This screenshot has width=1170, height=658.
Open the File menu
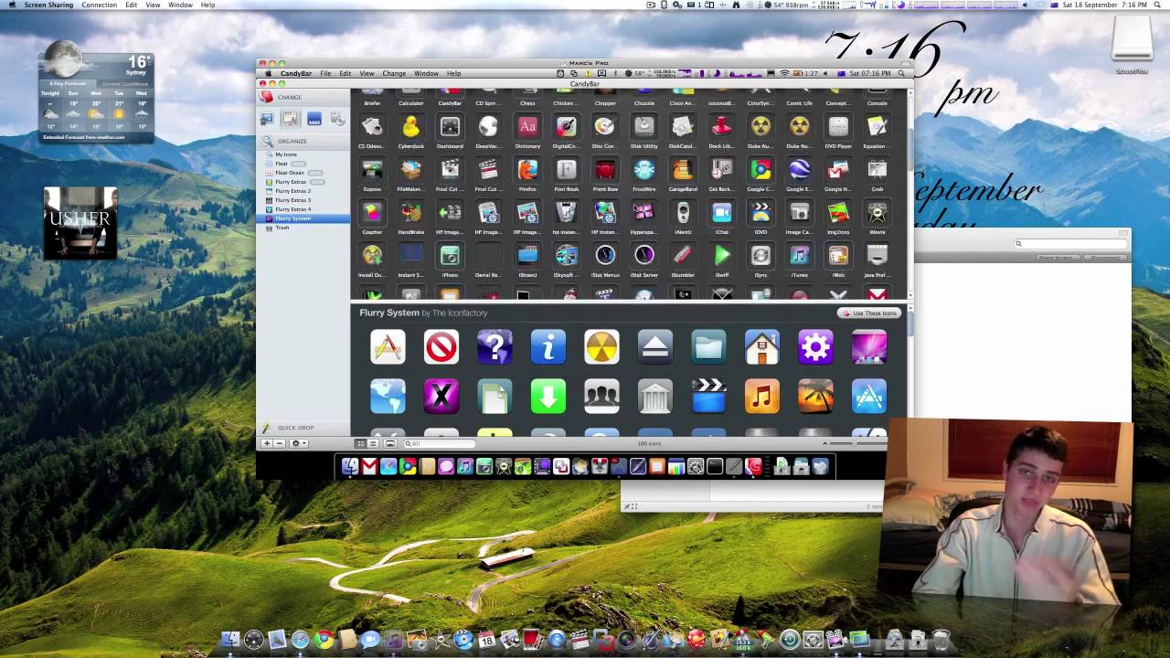click(x=325, y=73)
